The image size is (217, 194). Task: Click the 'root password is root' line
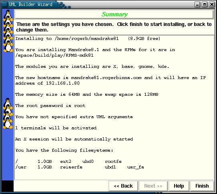(x=50, y=106)
